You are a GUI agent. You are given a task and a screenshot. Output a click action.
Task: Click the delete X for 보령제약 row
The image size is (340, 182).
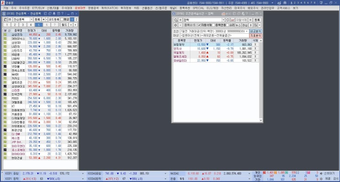click(x=255, y=45)
